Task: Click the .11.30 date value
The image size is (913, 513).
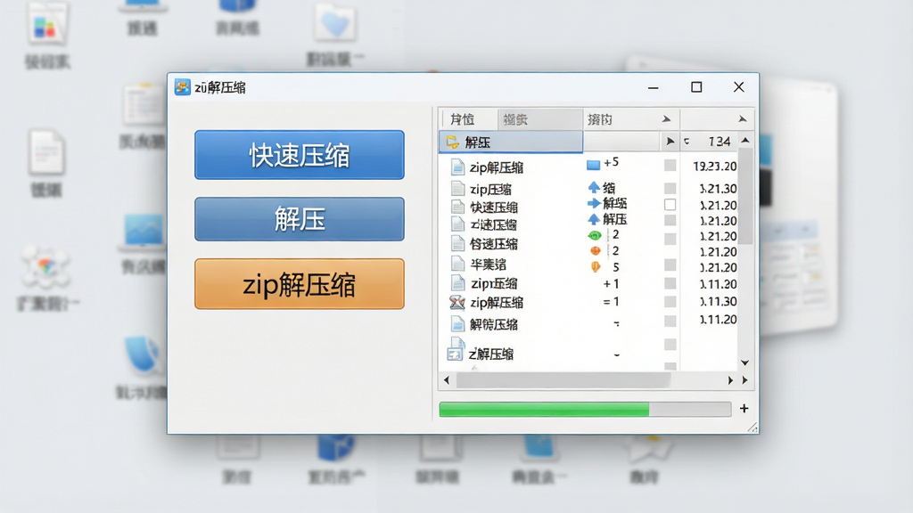Action: click(718, 301)
